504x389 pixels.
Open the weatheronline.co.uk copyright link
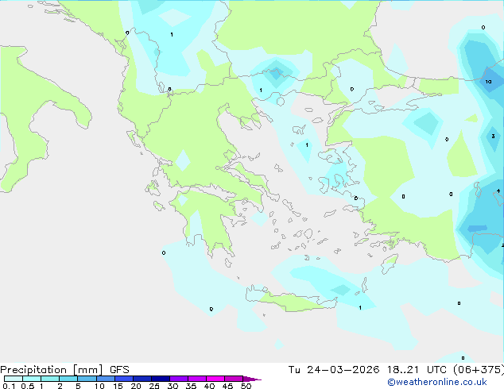(437, 382)
